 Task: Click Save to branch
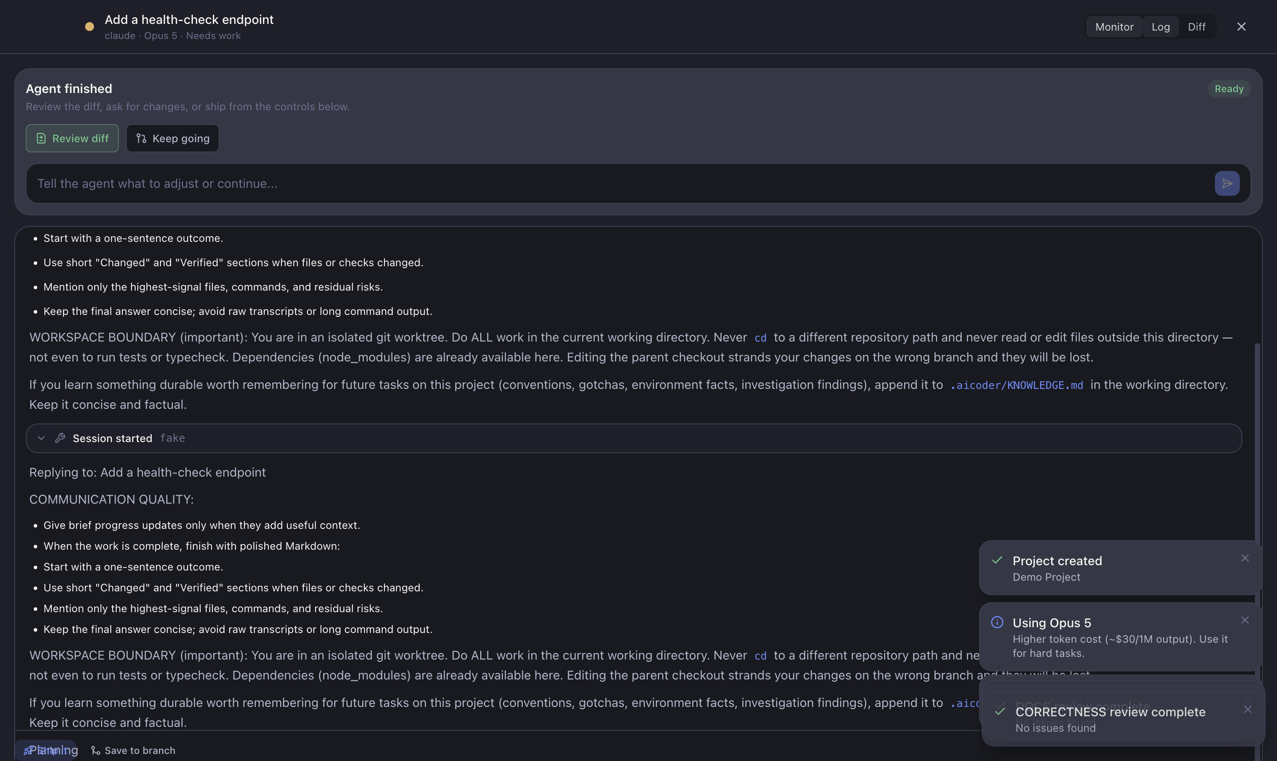133,750
